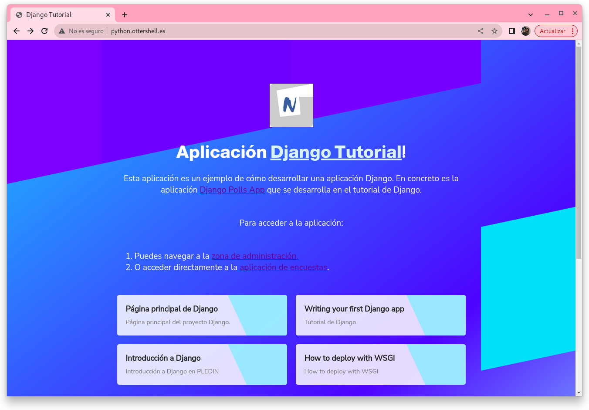Expand the tab search chevron
Viewport: 589px width, 410px height.
[531, 14]
